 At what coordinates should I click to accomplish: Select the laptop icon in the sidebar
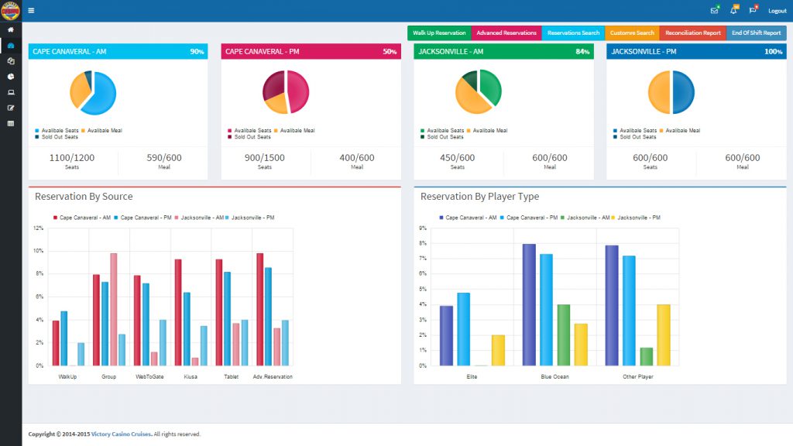11,91
